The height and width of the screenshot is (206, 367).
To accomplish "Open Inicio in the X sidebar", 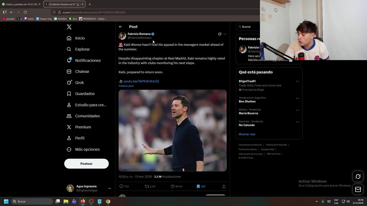I will click(x=76, y=38).
